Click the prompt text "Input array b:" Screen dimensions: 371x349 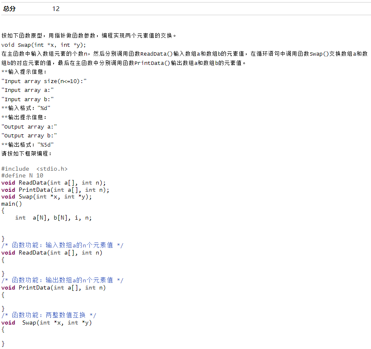27,99
